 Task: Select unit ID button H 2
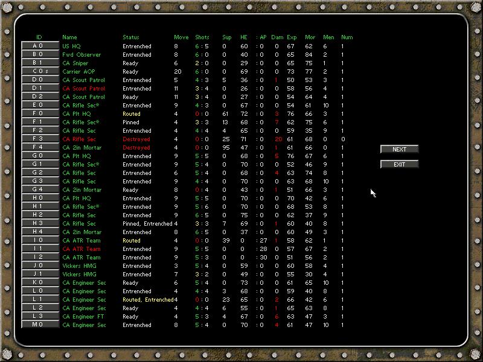click(x=40, y=215)
